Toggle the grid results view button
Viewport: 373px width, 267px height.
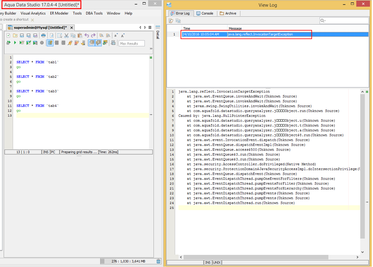(x=92, y=43)
